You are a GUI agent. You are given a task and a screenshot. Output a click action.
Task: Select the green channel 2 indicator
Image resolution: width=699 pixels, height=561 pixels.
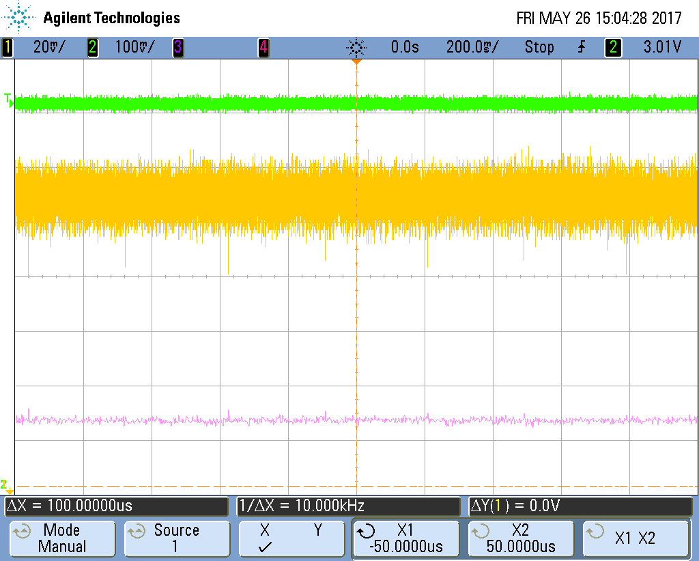pos(92,47)
